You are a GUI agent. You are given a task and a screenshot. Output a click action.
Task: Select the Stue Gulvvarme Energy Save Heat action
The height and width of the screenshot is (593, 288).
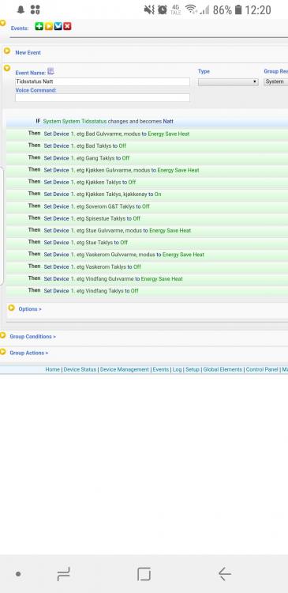pyautogui.click(x=147, y=230)
